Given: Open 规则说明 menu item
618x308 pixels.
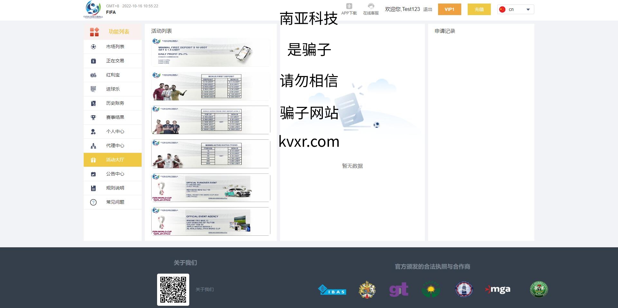Looking at the screenshot, I should tap(113, 188).
